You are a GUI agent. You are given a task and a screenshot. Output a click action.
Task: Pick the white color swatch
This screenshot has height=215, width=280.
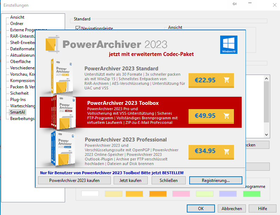tap(90, 194)
